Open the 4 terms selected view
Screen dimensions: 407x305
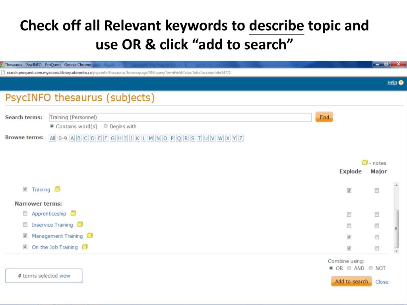pos(44,276)
